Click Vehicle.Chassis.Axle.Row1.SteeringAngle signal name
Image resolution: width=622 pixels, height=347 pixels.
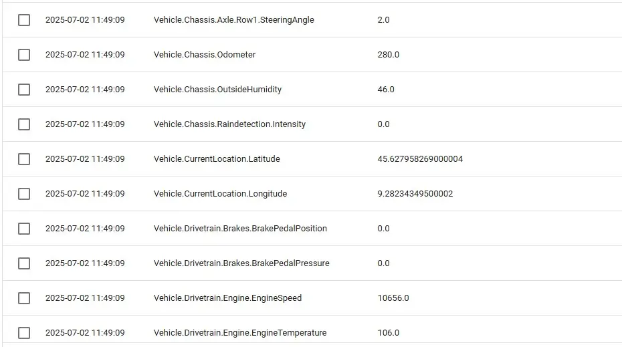(x=233, y=20)
